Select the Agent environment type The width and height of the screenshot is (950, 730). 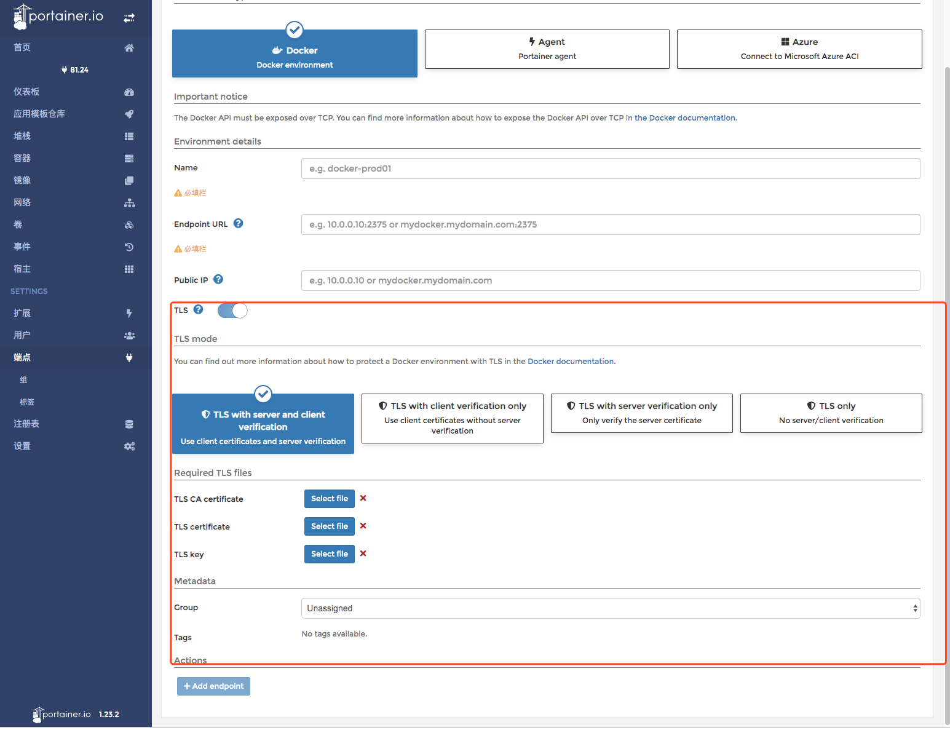coord(547,49)
